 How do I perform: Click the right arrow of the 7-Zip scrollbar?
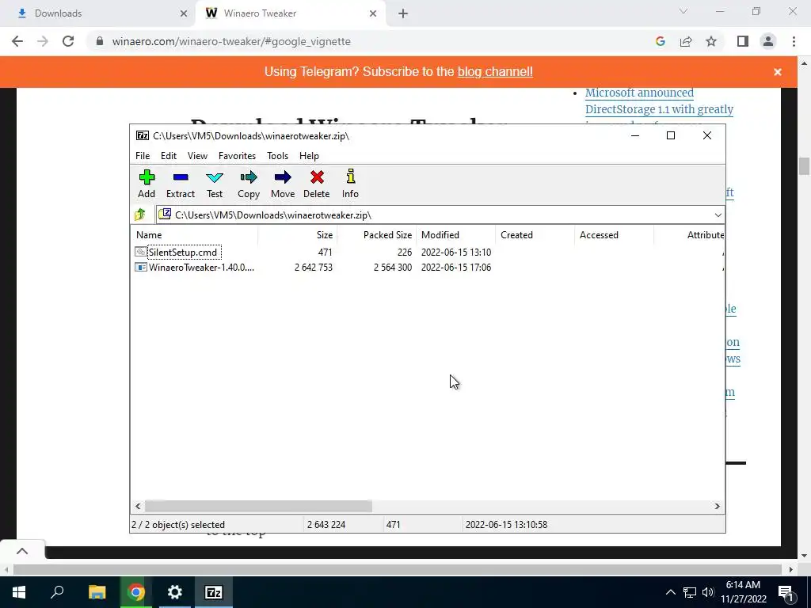pos(717,506)
